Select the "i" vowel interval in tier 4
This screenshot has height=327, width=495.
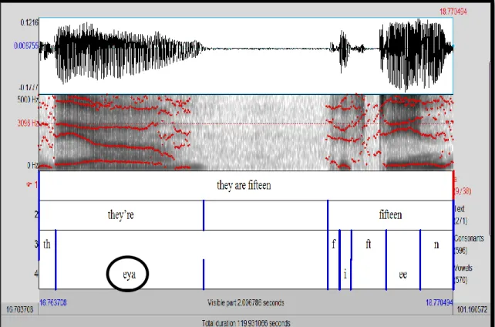pos(345,275)
